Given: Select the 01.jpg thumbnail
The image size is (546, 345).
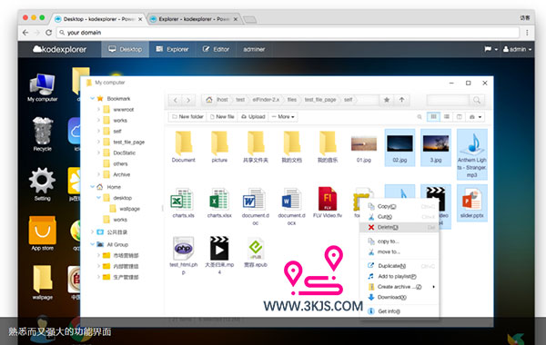Looking at the screenshot, I should (363, 147).
